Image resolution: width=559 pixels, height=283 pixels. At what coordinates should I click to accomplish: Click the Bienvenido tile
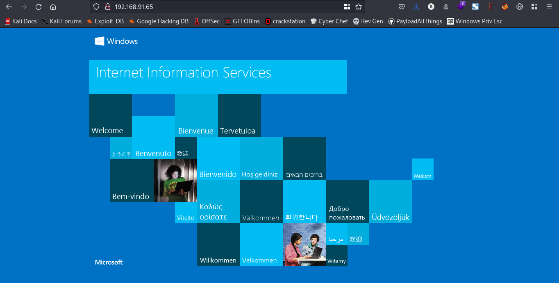[x=218, y=158]
